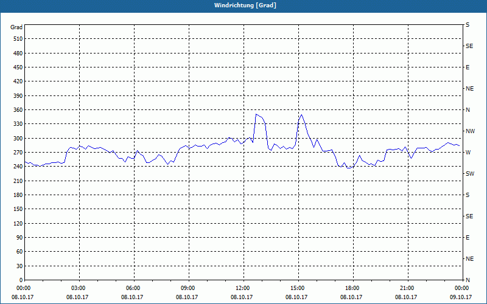Click the blue wind direction peak near 13:00
The width and height of the screenshot is (487, 304).
click(256, 114)
